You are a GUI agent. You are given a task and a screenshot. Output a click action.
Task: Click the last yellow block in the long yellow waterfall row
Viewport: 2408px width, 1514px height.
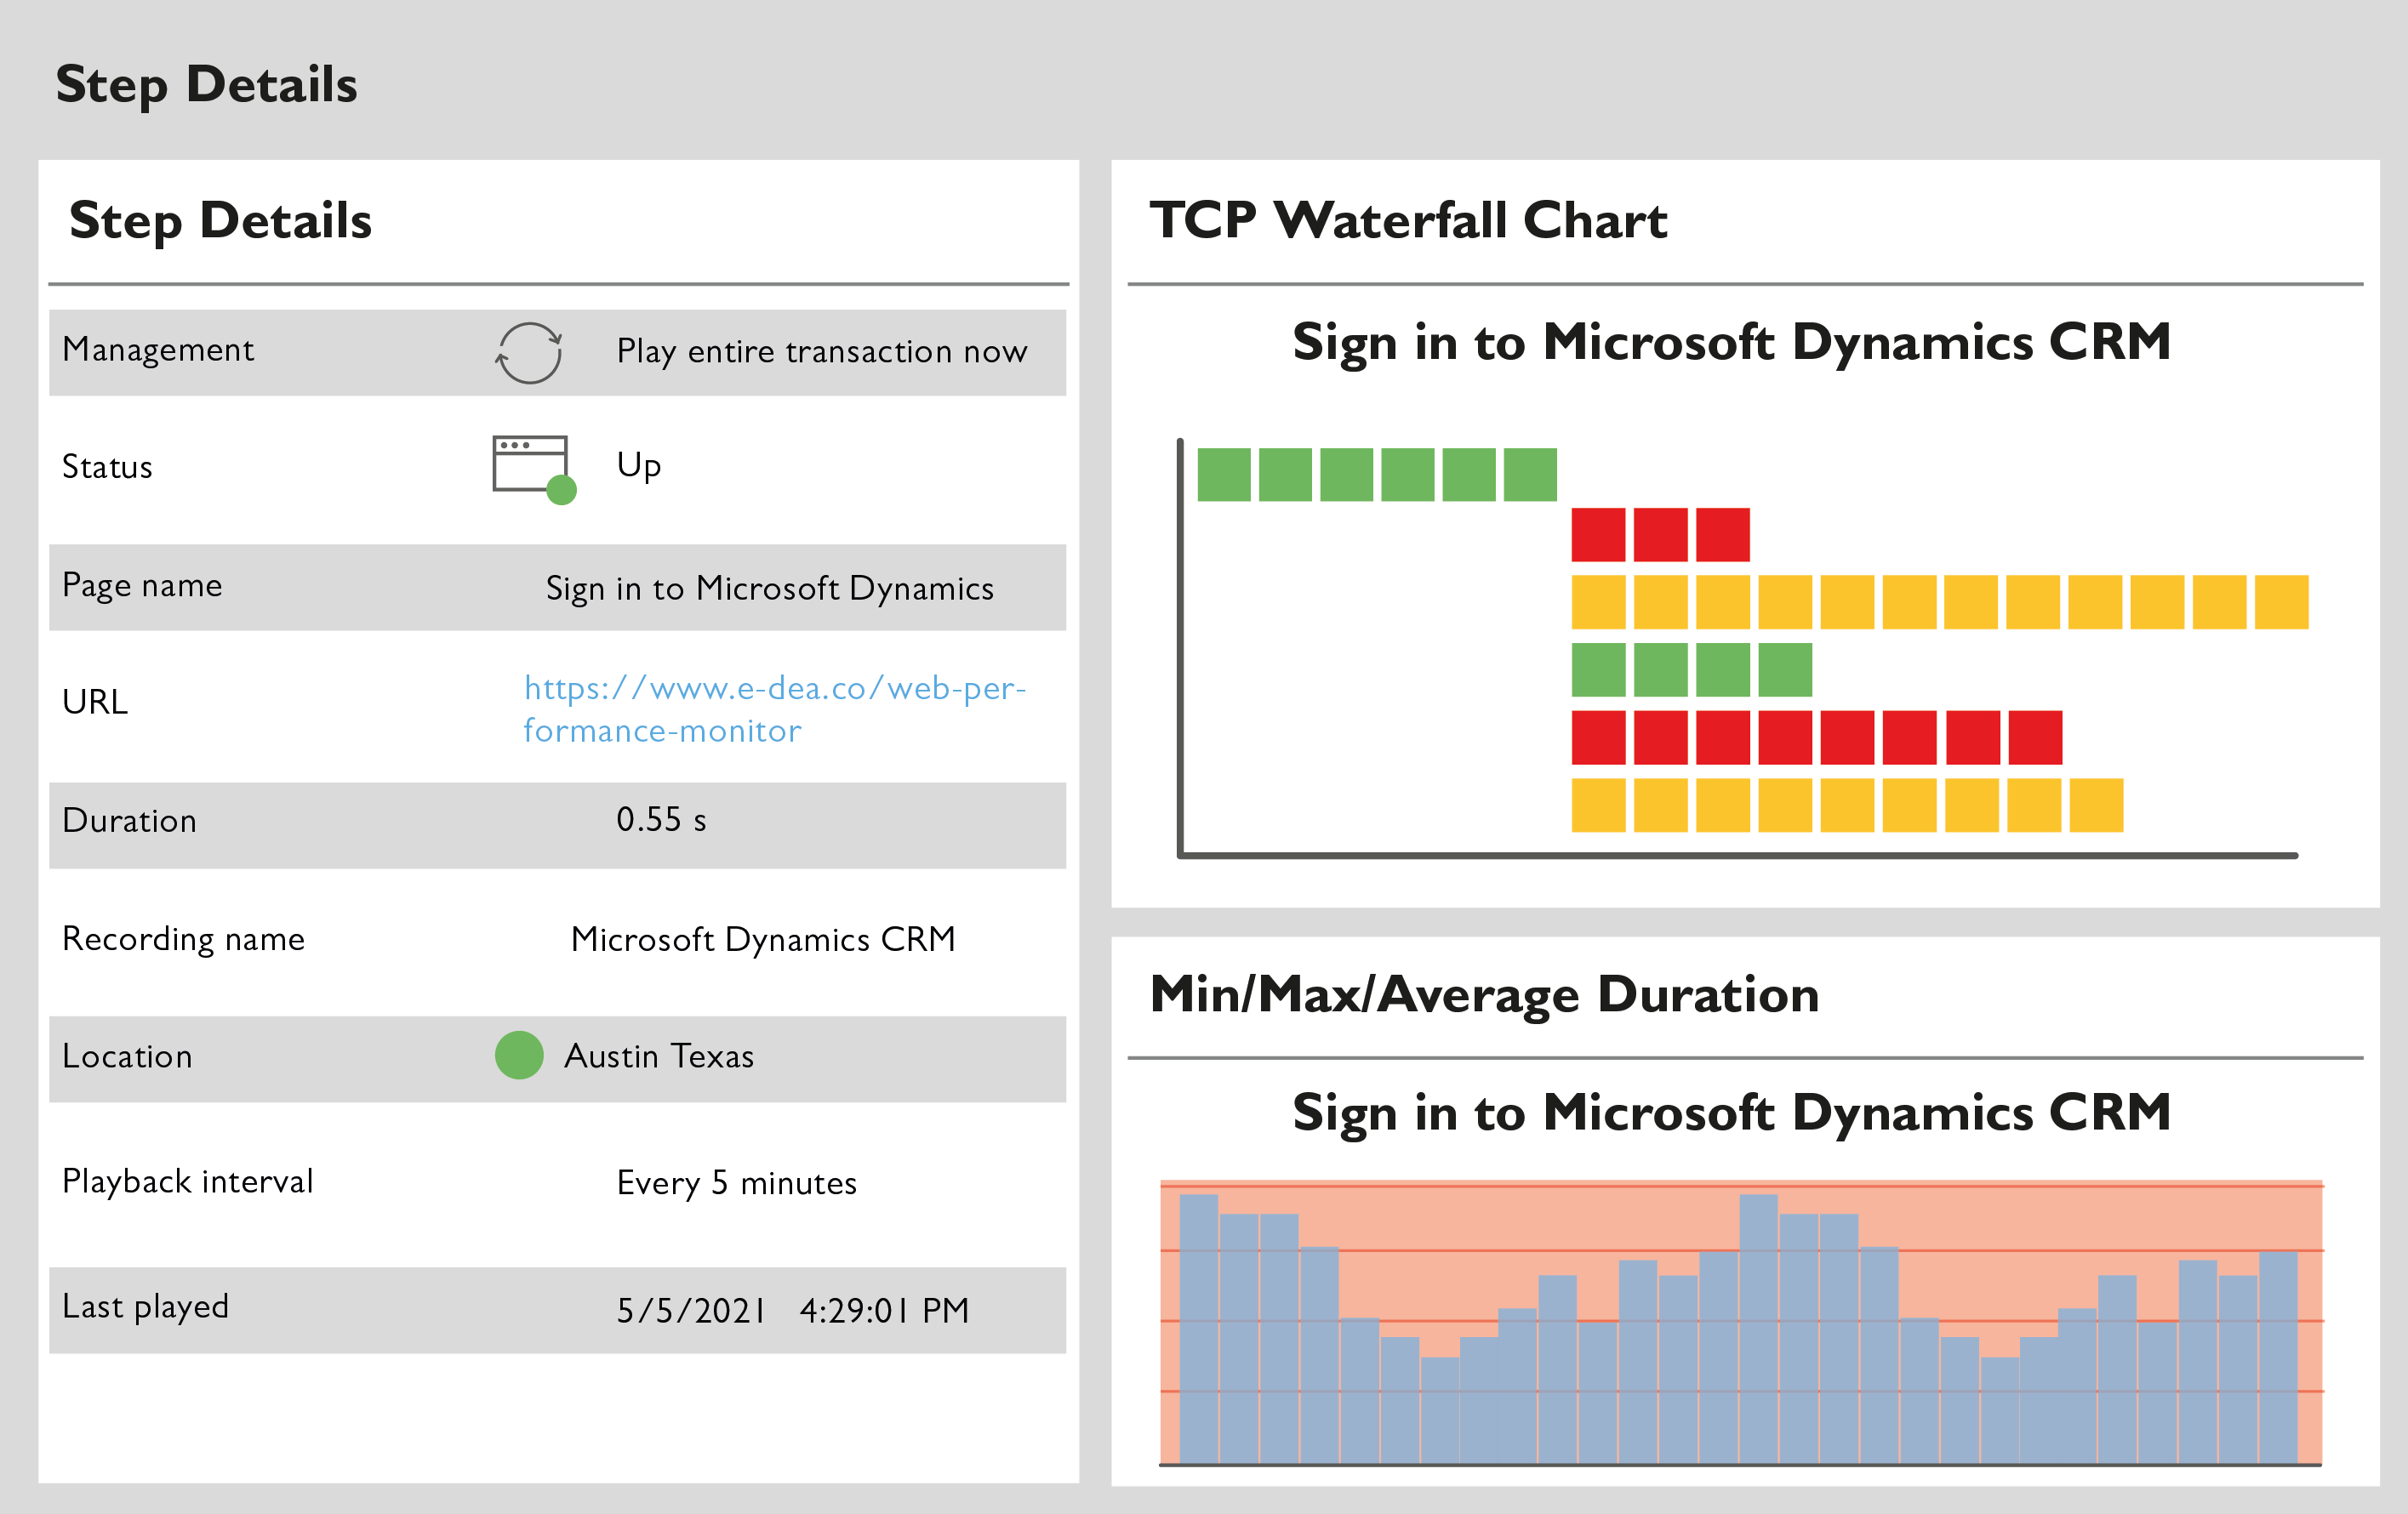[2282, 601]
